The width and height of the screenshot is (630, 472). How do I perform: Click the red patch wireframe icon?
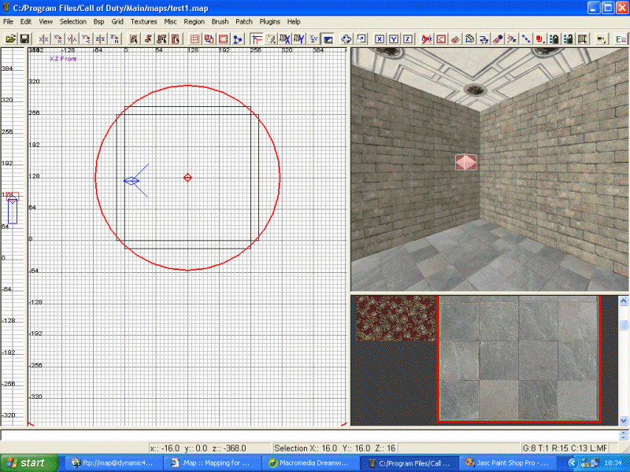click(455, 39)
